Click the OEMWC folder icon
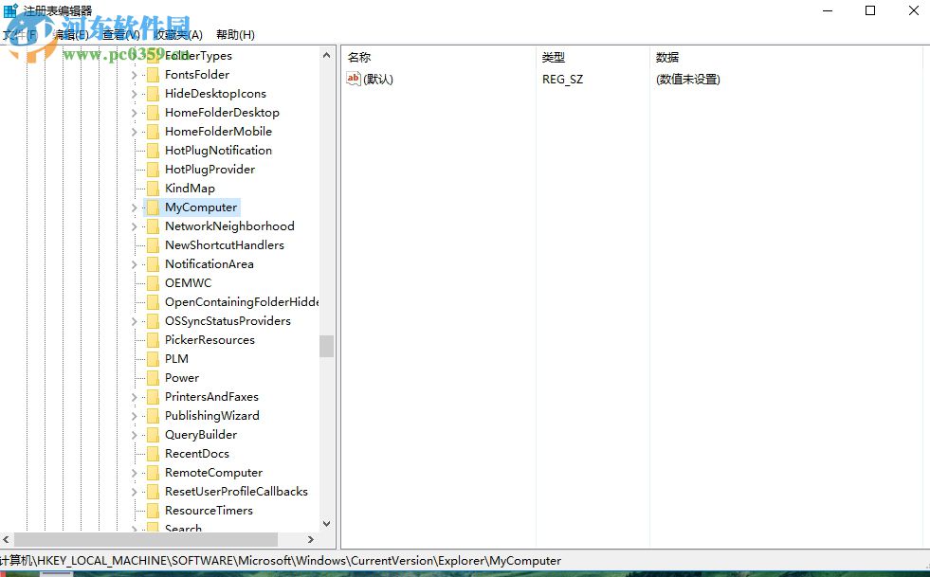 click(x=153, y=283)
